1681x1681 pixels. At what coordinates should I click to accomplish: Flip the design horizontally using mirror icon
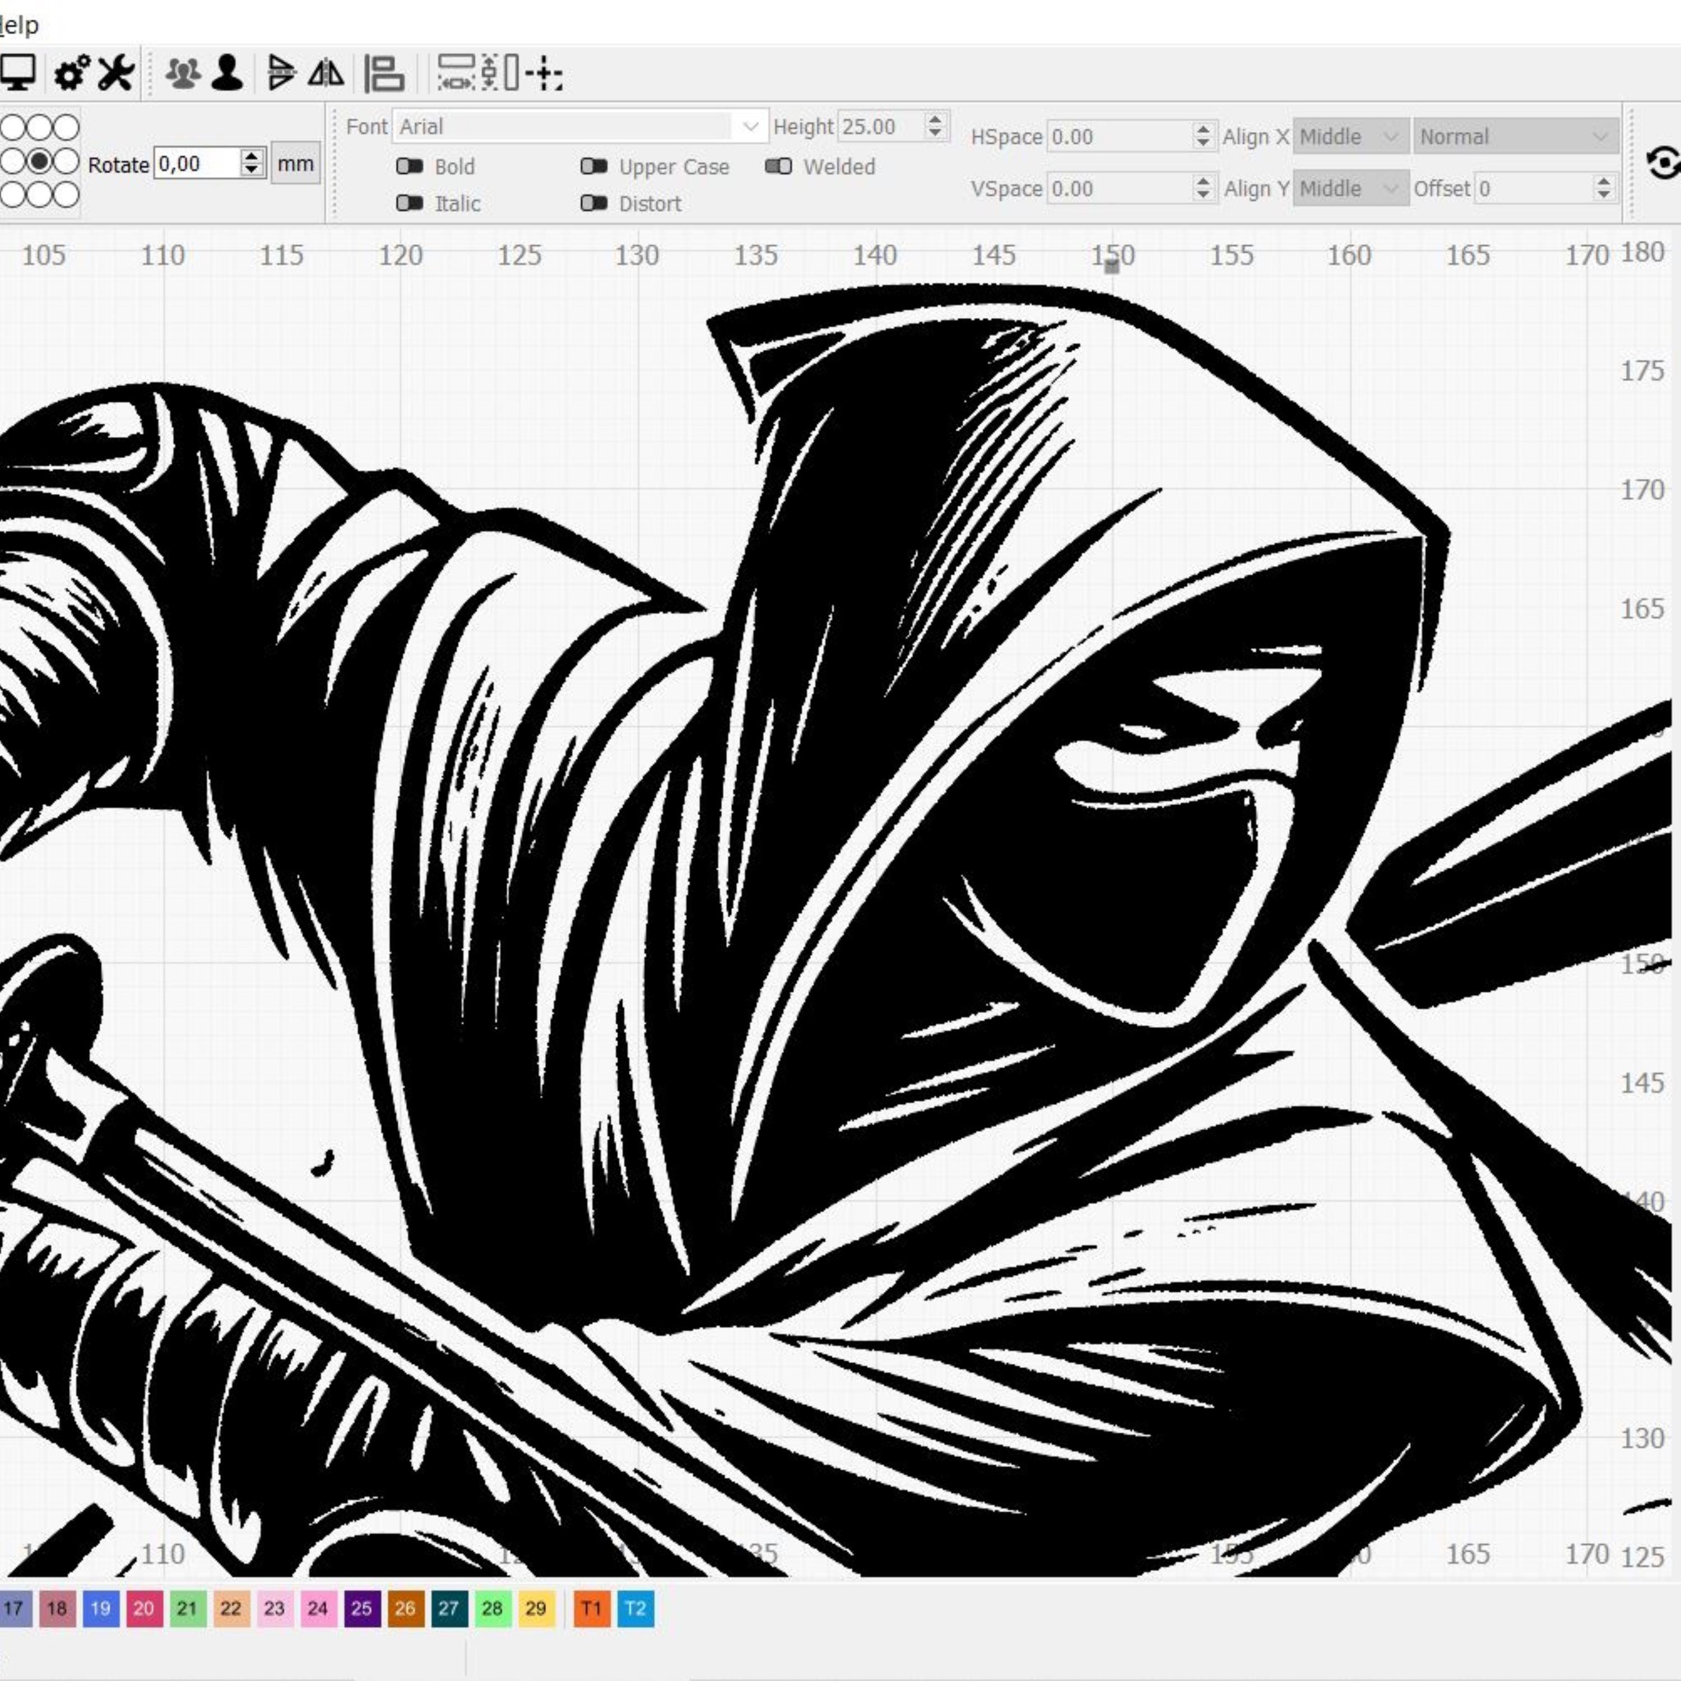click(x=326, y=75)
